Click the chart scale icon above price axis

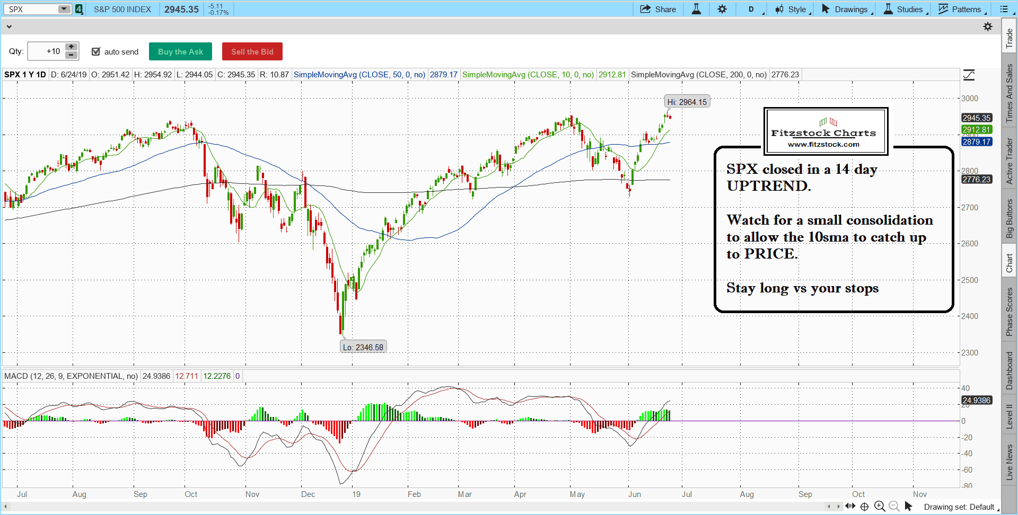(969, 75)
